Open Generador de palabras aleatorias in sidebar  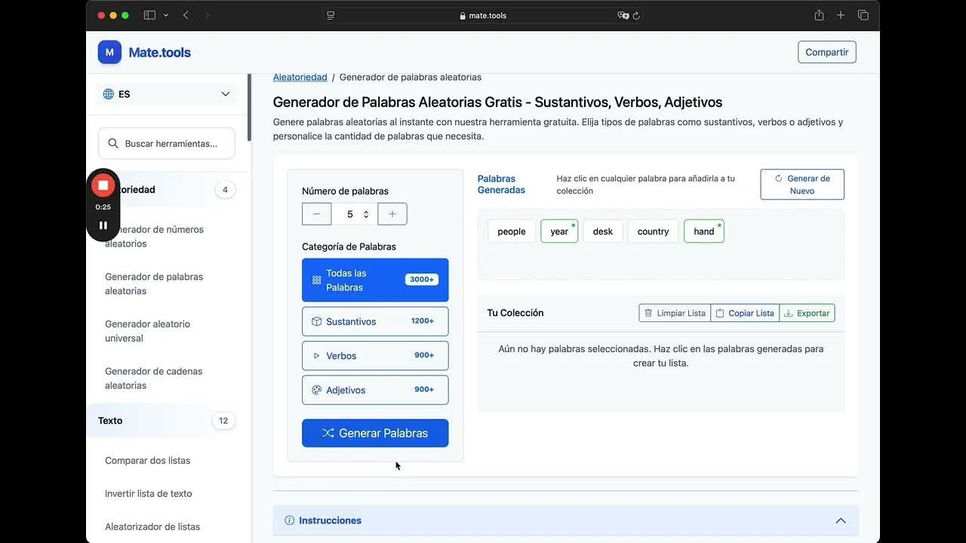point(154,284)
